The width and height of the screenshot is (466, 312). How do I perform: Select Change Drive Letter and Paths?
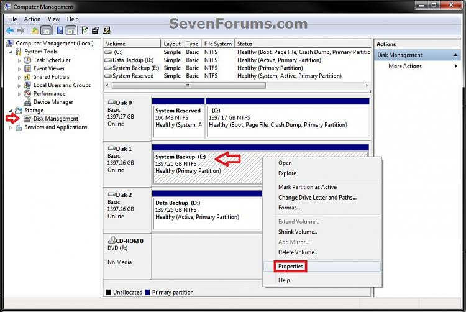point(322,198)
